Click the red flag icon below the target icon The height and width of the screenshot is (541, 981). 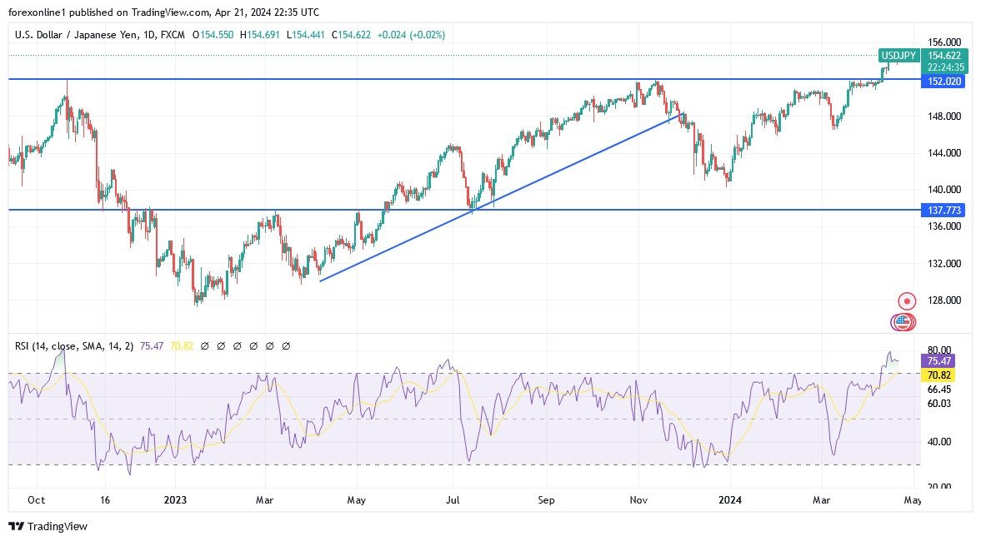point(905,322)
